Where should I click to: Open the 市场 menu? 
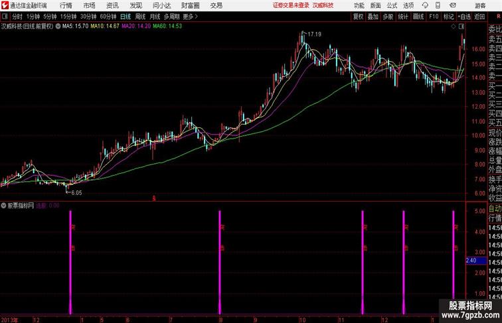(90, 5)
